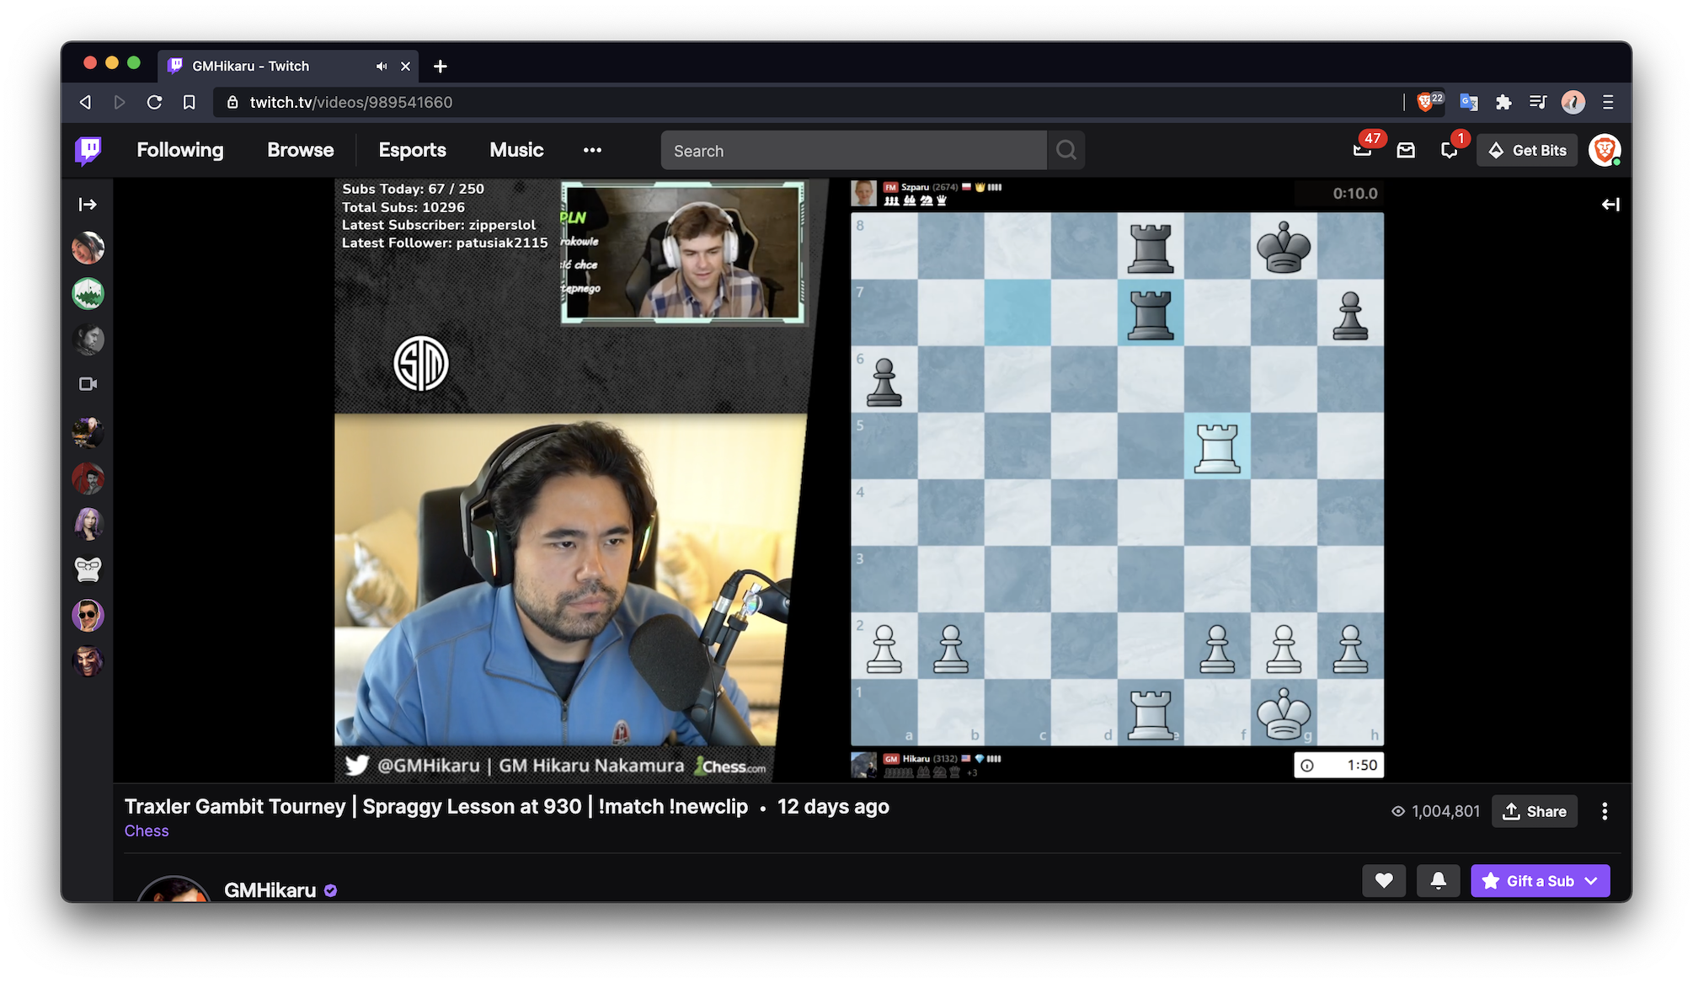Screen dimensions: 1693x983
Task: Open the third grayscale channel avatar
Action: 88,339
